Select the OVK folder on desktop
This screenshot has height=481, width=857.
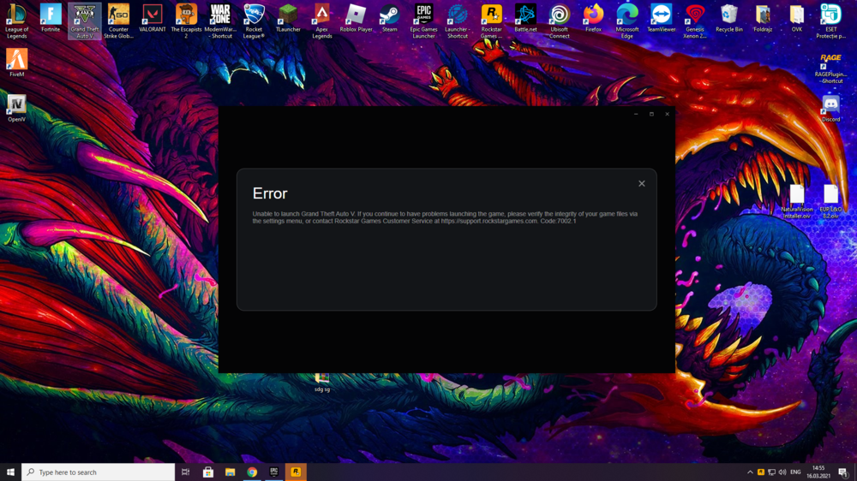[x=796, y=18]
